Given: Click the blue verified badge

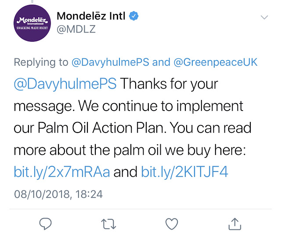Looking at the screenshot, I should pyautogui.click(x=133, y=16).
